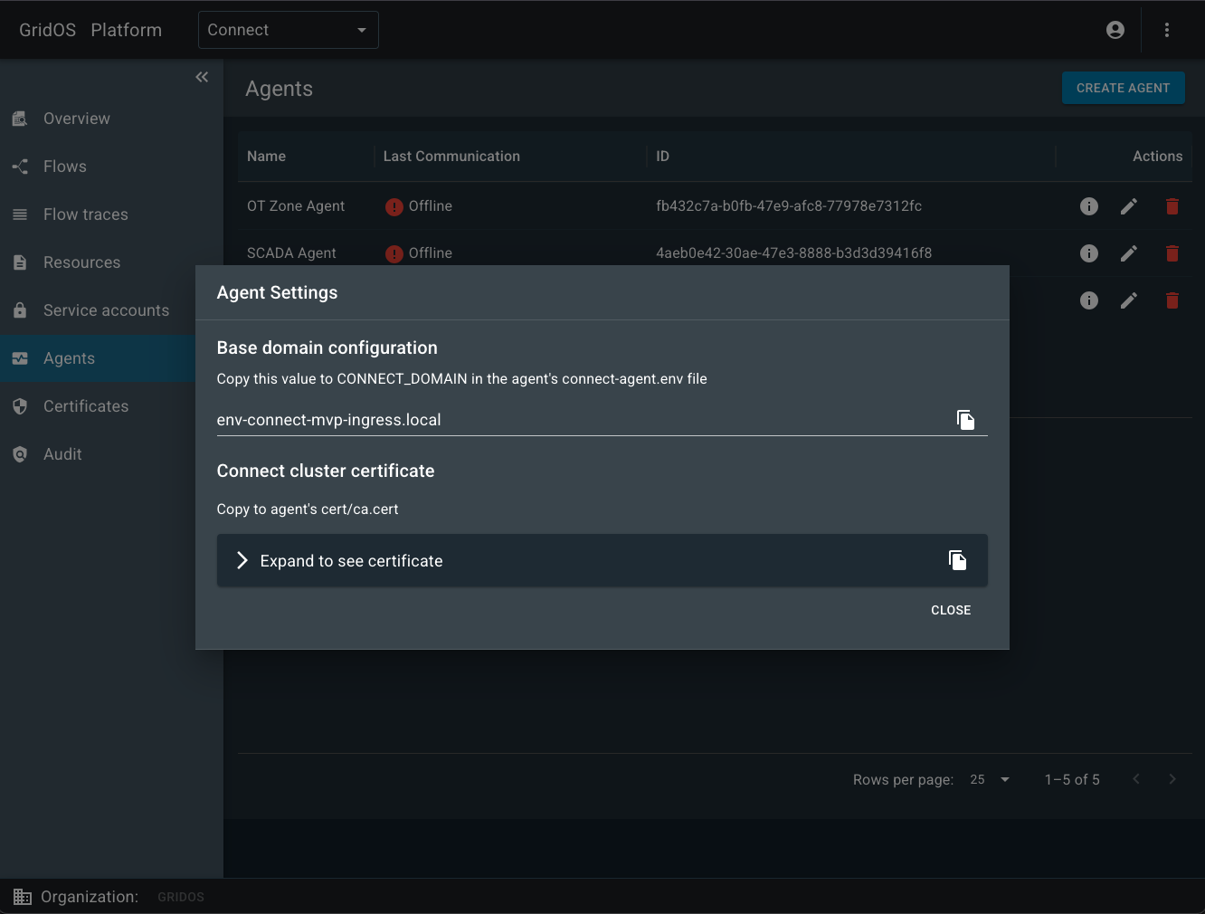Click the SCADA Agent ID text
Viewport: 1205px width, 914px height.
coord(793,253)
